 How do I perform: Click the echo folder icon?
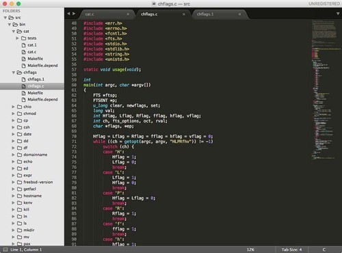20,161
